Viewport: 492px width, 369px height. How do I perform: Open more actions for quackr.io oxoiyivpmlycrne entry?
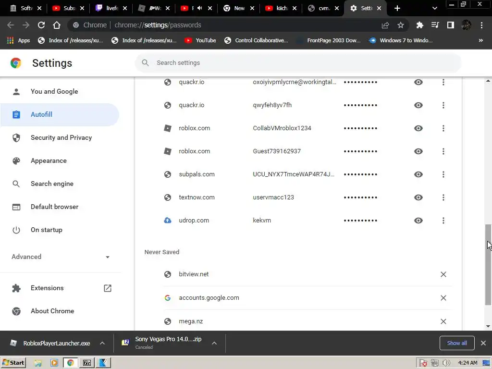tap(443, 82)
